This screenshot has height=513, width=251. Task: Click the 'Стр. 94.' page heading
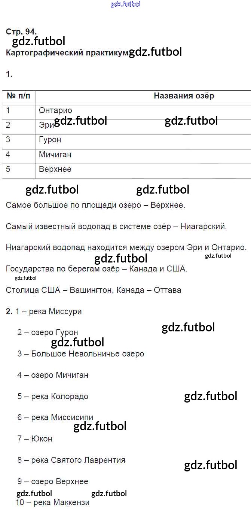click(x=21, y=31)
